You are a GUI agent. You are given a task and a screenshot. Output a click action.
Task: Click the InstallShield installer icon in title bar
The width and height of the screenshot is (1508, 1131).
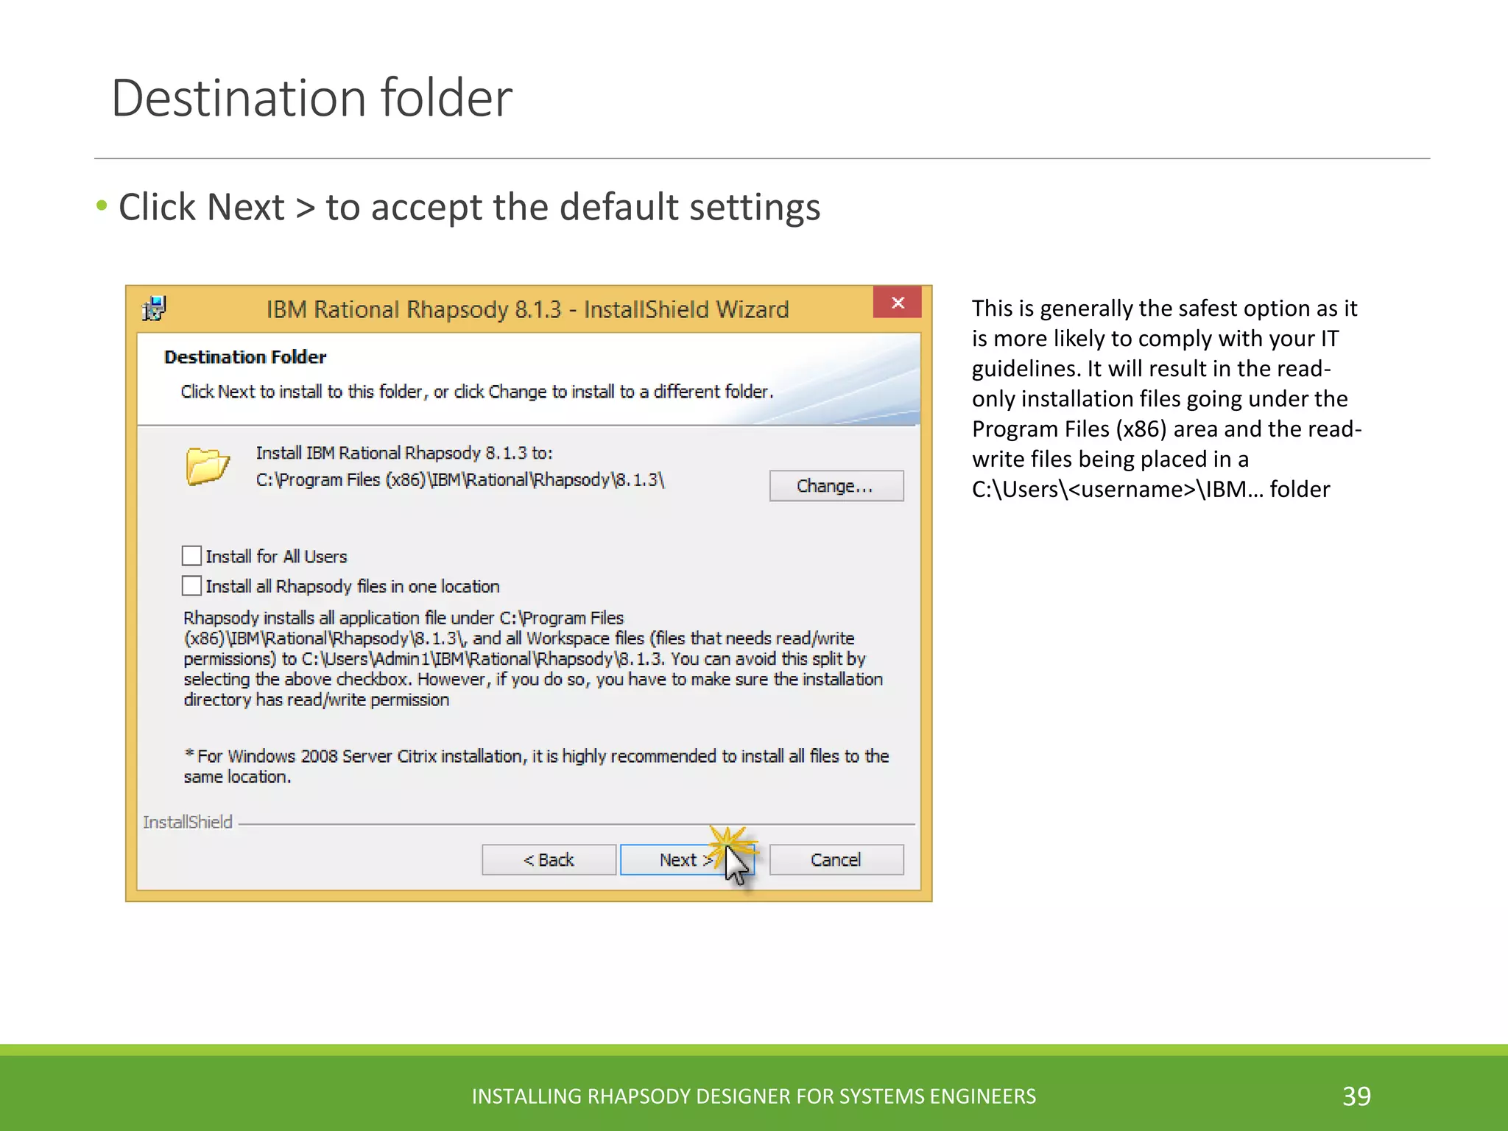[155, 309]
